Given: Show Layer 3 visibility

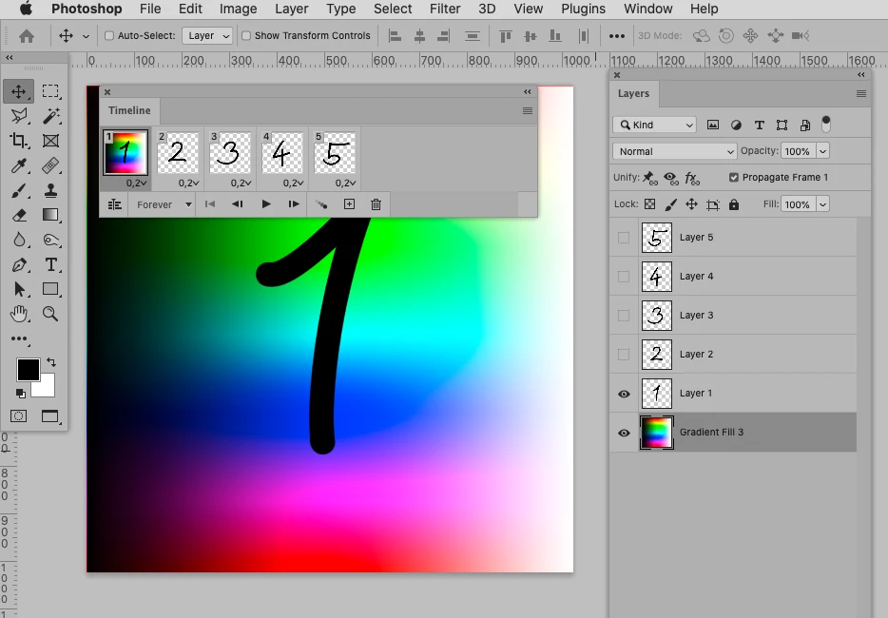Looking at the screenshot, I should coord(624,316).
